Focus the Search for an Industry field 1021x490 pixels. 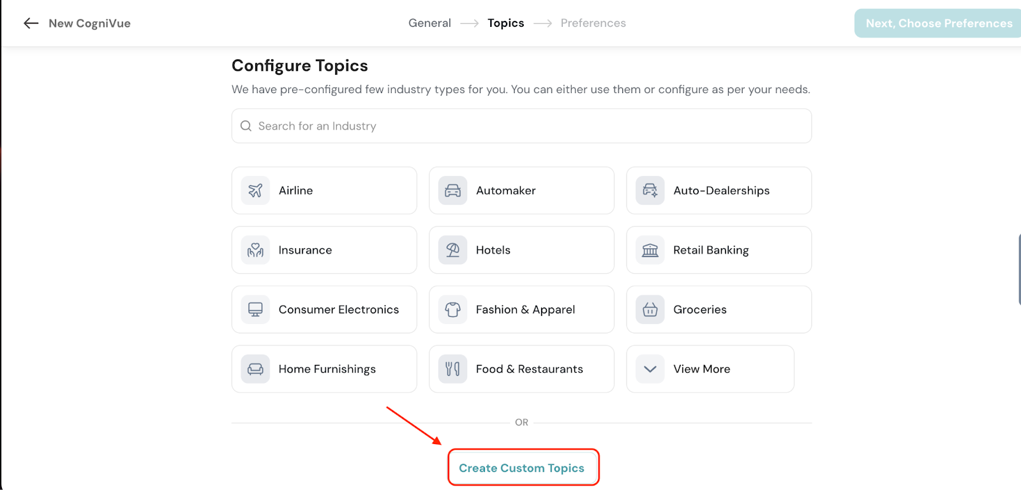[521, 126]
